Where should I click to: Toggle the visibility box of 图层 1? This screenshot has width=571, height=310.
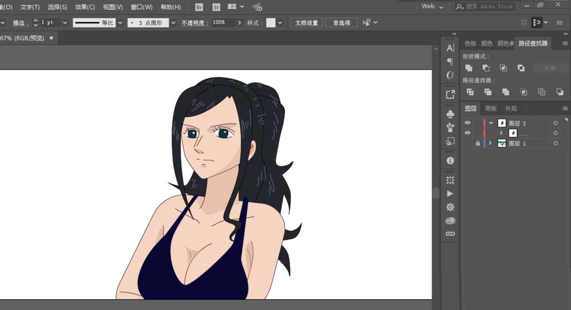coord(468,143)
